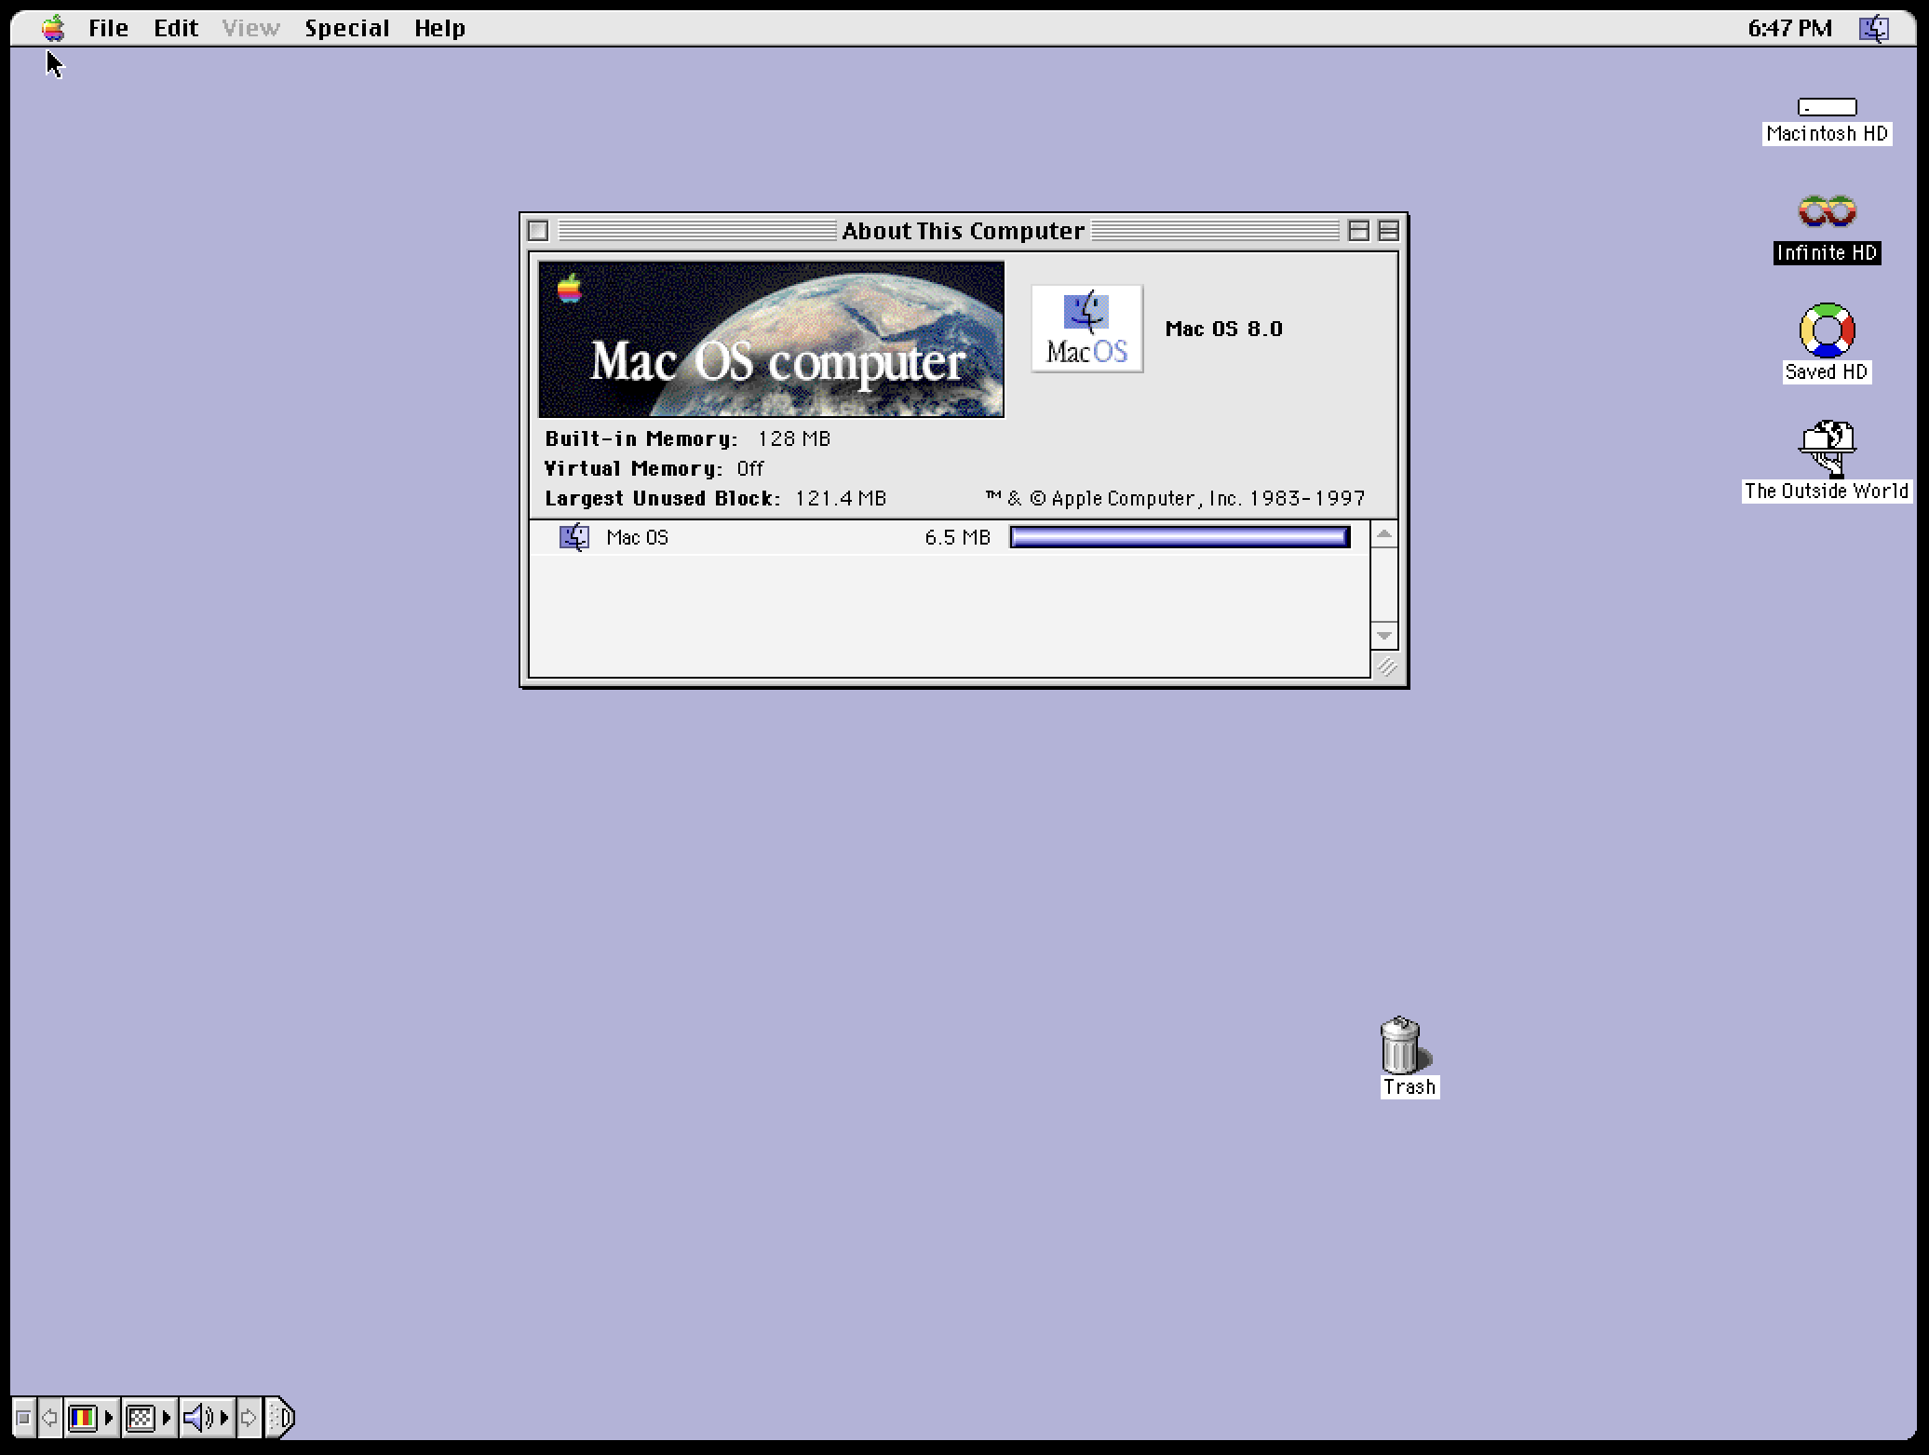Open the Special menu

click(x=346, y=28)
